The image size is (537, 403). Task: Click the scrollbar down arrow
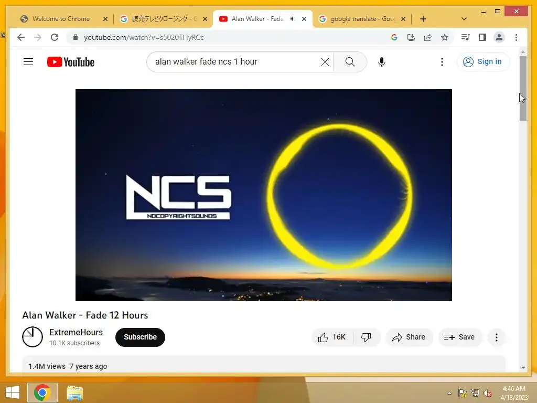523,368
